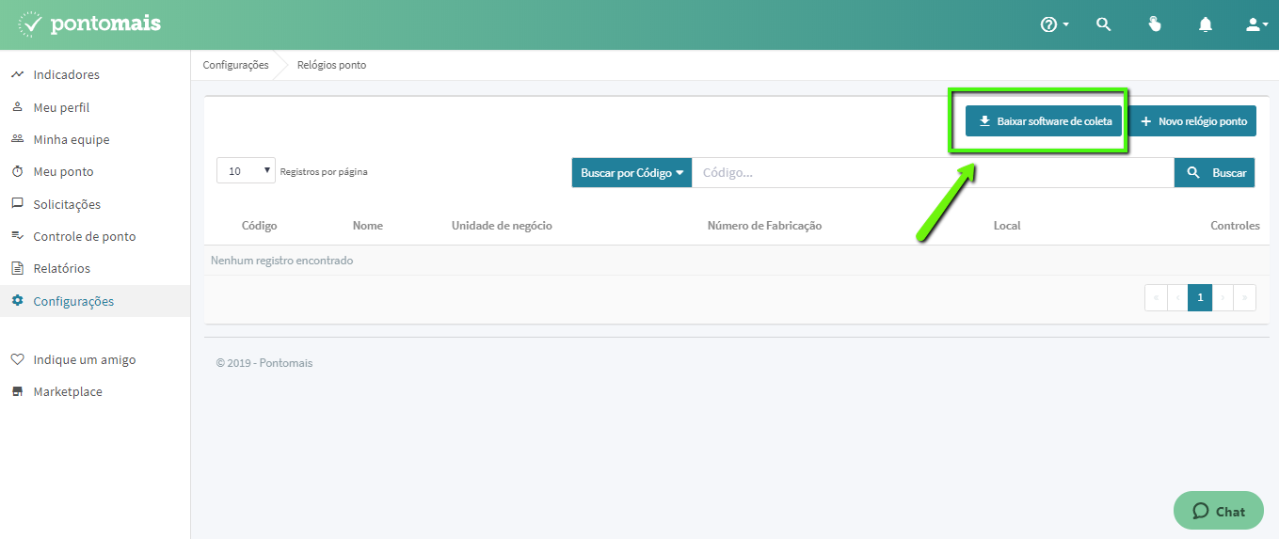The image size is (1279, 539).
Task: Open notifications bell
Action: 1206,24
